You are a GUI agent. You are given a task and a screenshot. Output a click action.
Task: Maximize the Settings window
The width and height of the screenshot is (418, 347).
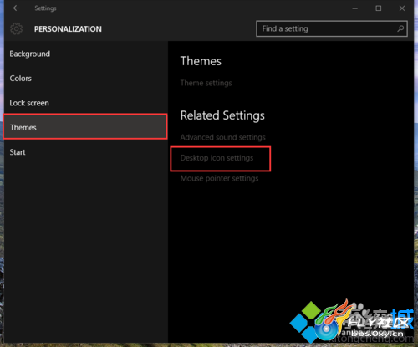(x=379, y=8)
